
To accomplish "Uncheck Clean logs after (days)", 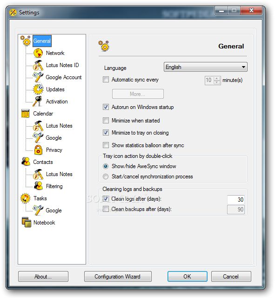I will click(106, 199).
